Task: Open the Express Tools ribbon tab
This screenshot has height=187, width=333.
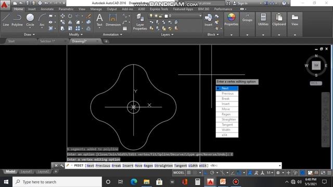Action: (159, 9)
